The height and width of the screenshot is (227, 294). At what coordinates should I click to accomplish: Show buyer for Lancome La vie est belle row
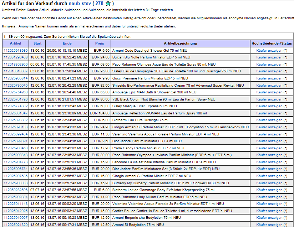[x=269, y=162]
